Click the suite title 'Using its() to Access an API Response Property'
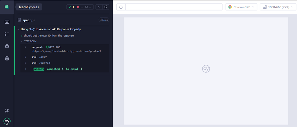 click(51, 29)
